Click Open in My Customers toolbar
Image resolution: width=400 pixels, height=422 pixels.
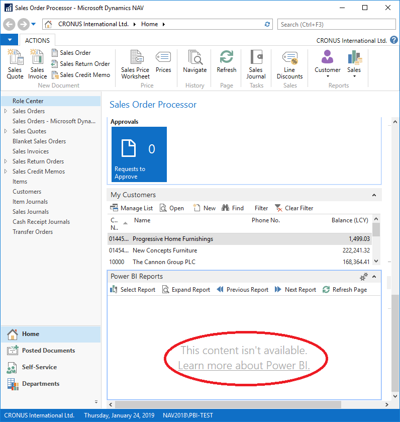(172, 208)
